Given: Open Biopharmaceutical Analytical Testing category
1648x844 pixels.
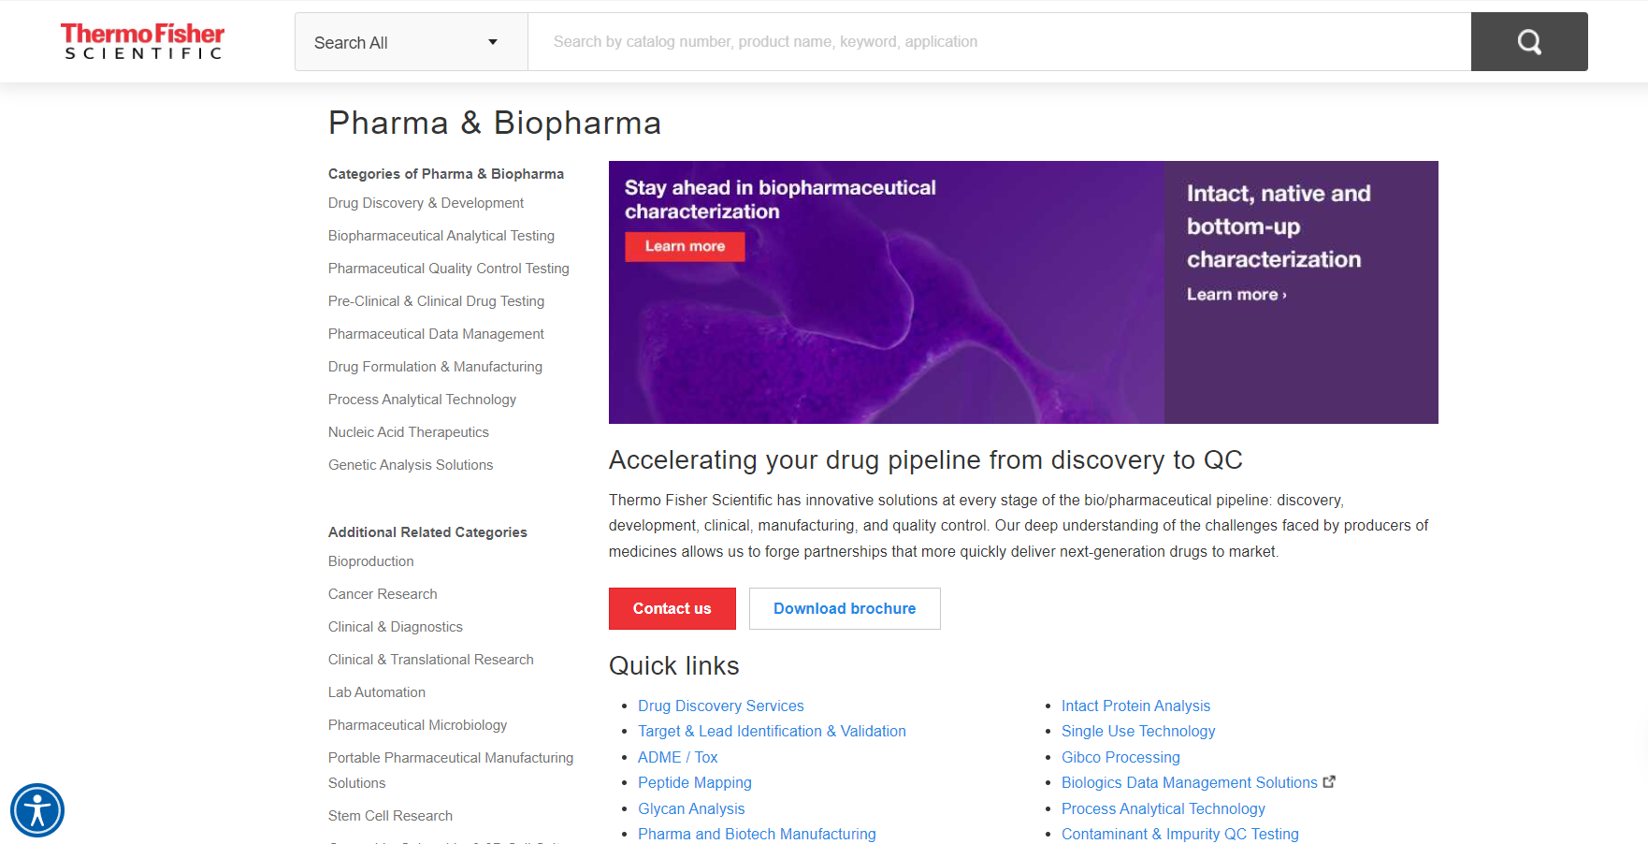Looking at the screenshot, I should point(441,236).
